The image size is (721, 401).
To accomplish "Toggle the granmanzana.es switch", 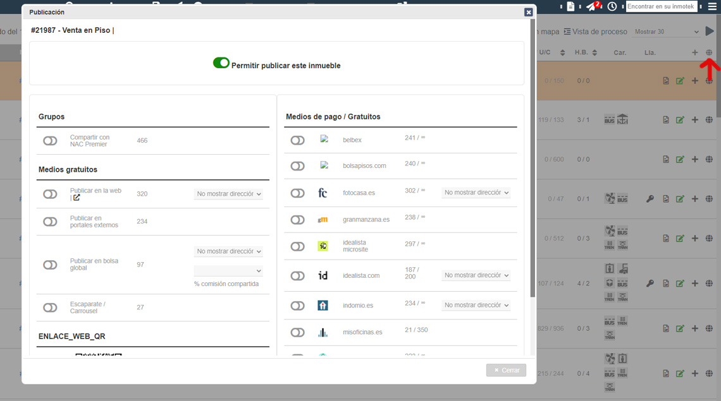I will 297,220.
